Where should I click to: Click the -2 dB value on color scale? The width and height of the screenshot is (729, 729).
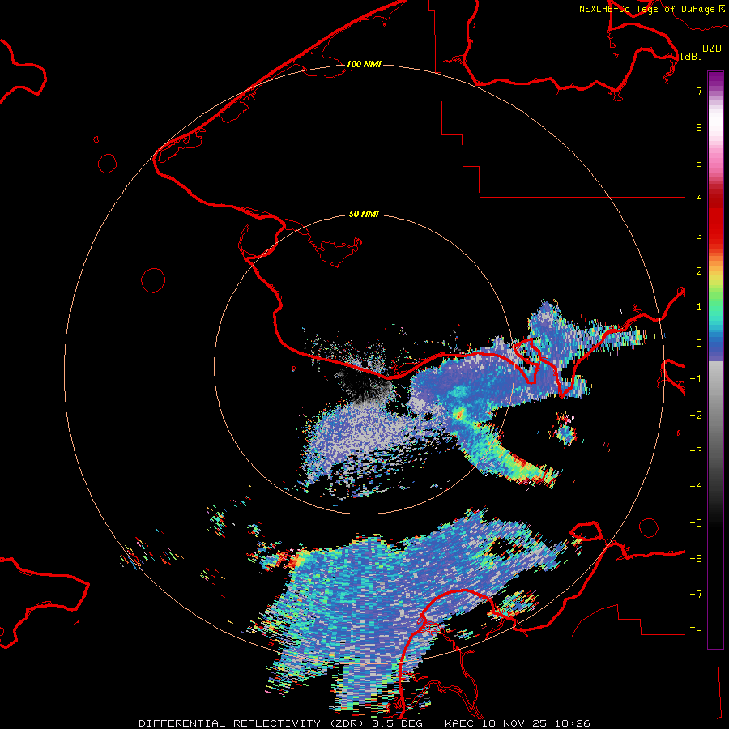[x=696, y=416]
